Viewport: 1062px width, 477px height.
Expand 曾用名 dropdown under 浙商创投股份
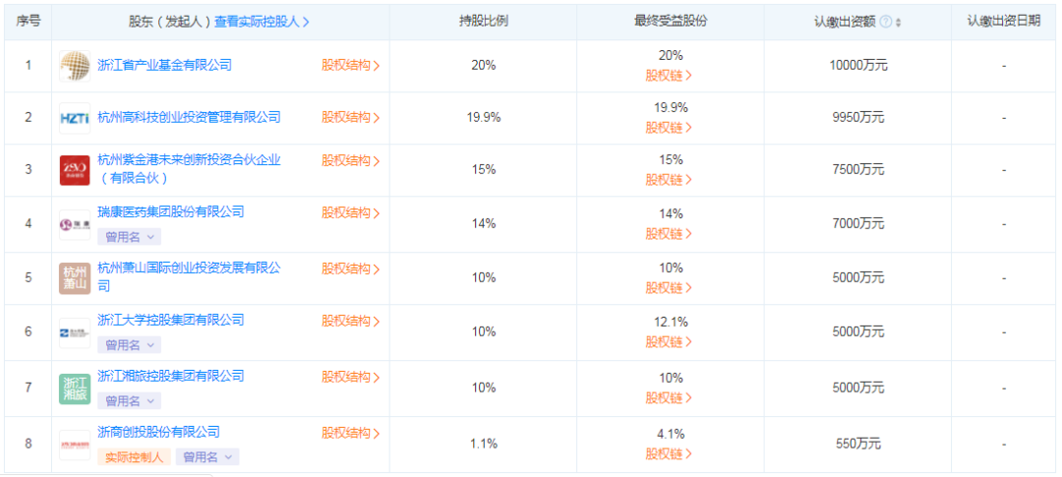point(207,456)
